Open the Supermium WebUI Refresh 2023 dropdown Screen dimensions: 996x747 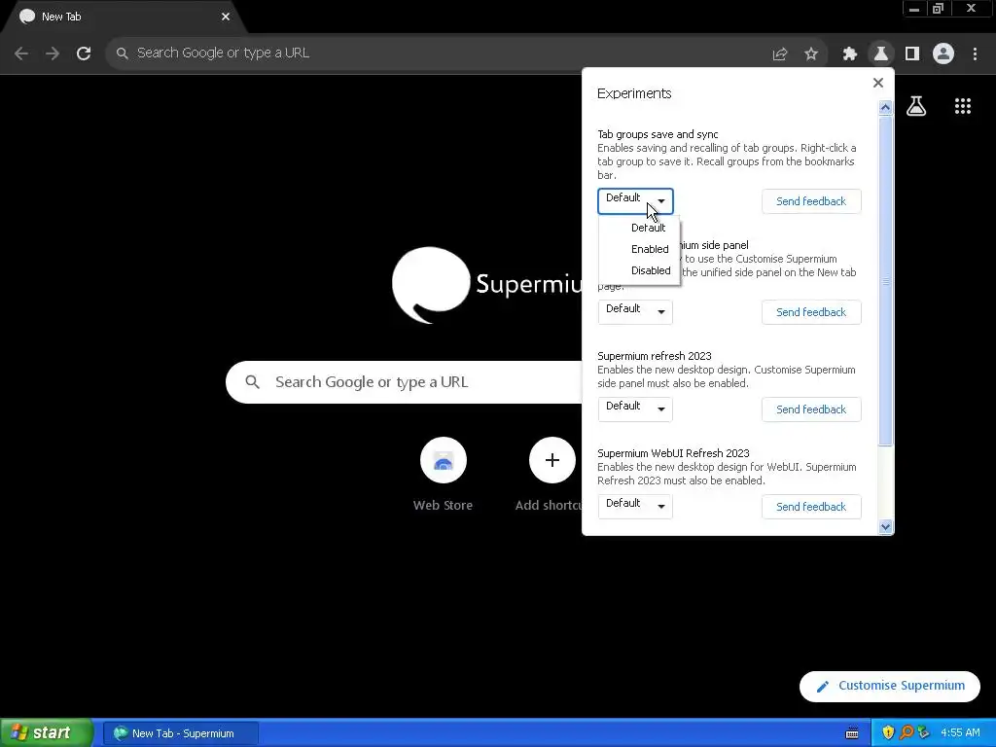click(635, 506)
